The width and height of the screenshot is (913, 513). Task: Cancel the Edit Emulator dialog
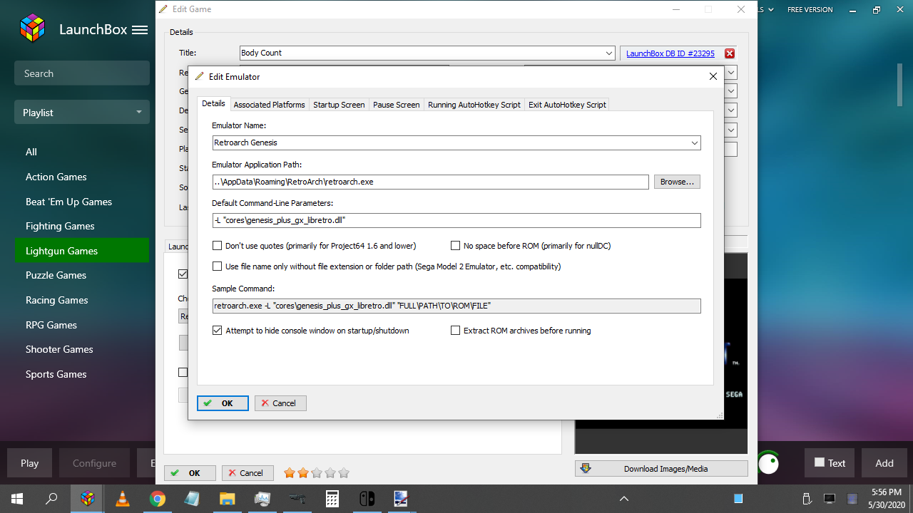coord(280,403)
